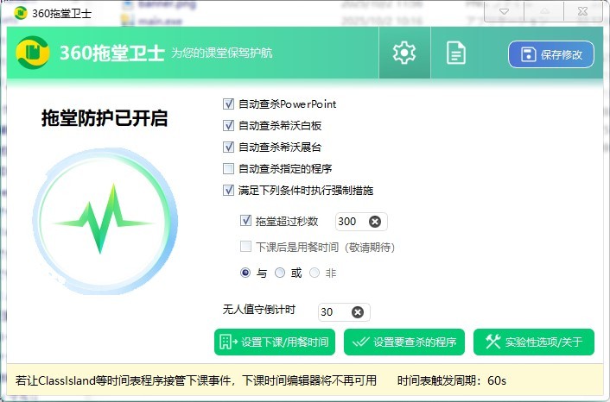Screen dimensions: 610x402
Task: Toggle 满足下列条件时执行强制措施 checkbox
Action: pyautogui.click(x=229, y=191)
